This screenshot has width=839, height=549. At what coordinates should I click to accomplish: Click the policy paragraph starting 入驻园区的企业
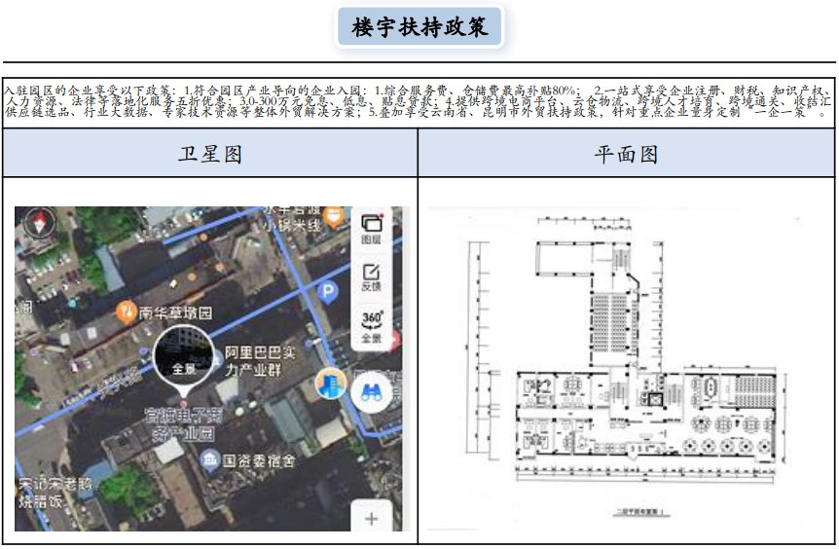[x=419, y=101]
